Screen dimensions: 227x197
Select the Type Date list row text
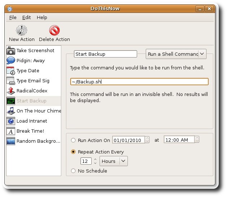tap(28, 71)
